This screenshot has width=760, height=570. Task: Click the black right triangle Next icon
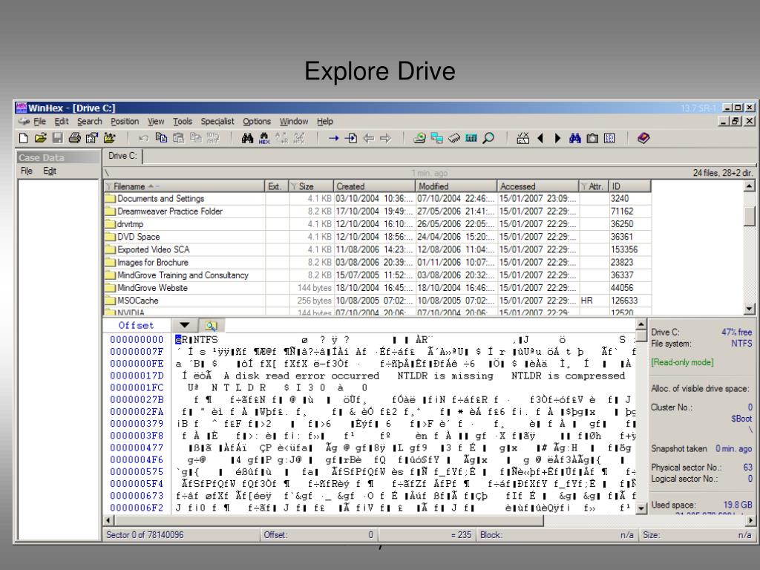click(557, 139)
